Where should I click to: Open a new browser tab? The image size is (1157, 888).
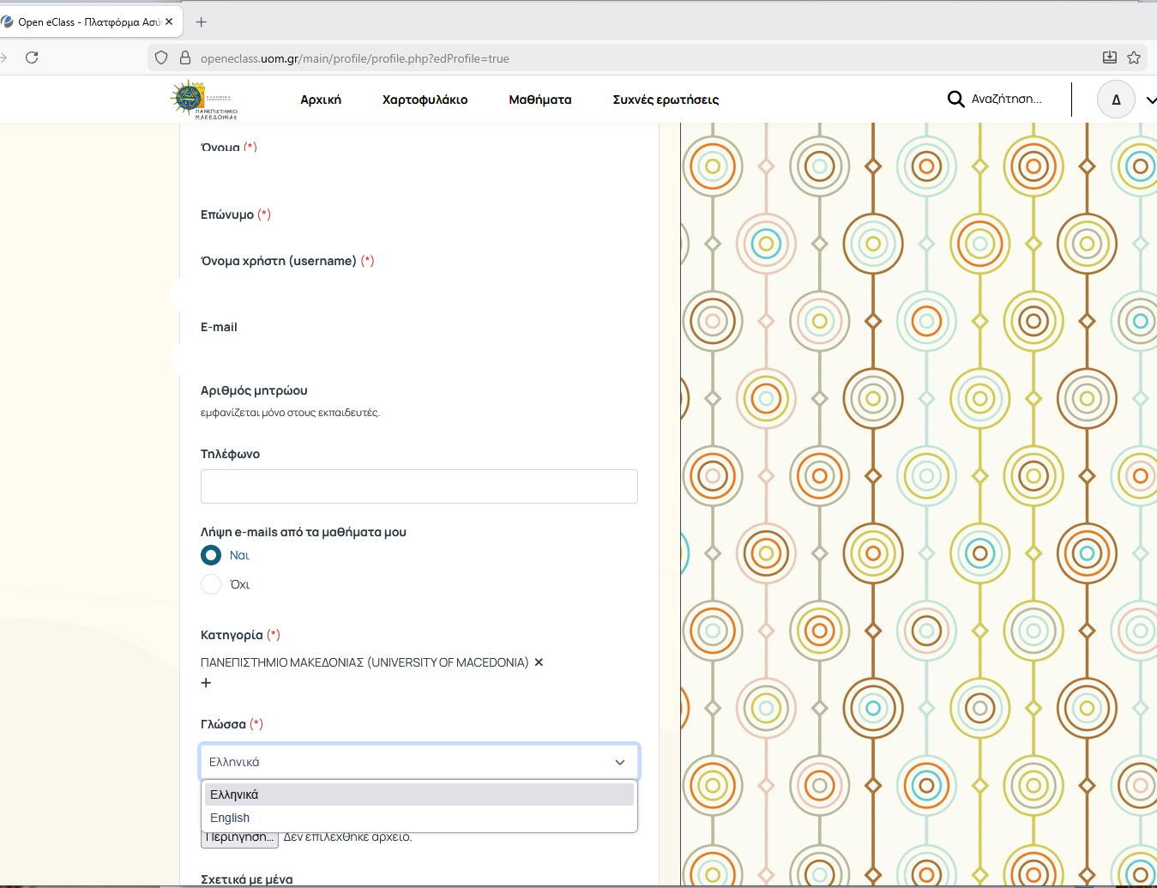(202, 22)
